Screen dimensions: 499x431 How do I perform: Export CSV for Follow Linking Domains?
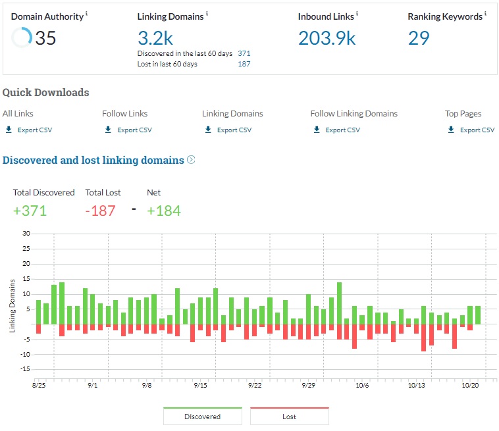(x=343, y=130)
